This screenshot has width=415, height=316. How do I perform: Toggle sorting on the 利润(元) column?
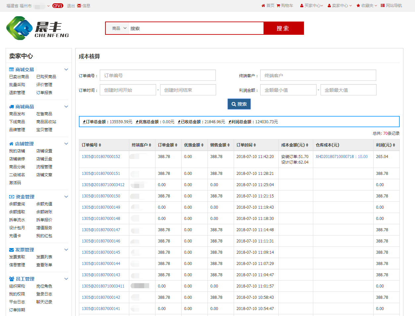tap(394, 145)
